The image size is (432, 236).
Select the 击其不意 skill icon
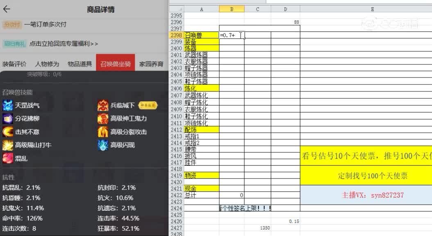[7, 131]
